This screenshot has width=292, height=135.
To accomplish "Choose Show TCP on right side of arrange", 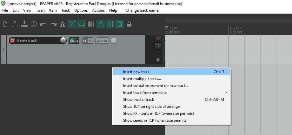I will (171, 107).
